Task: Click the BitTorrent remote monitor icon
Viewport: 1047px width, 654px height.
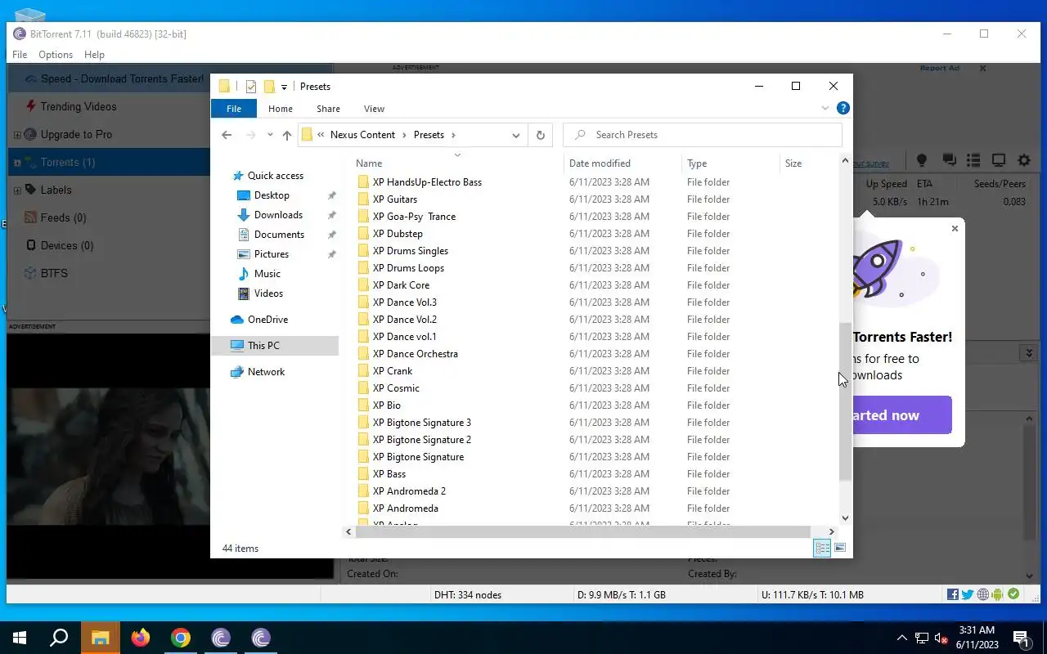Action: click(999, 160)
